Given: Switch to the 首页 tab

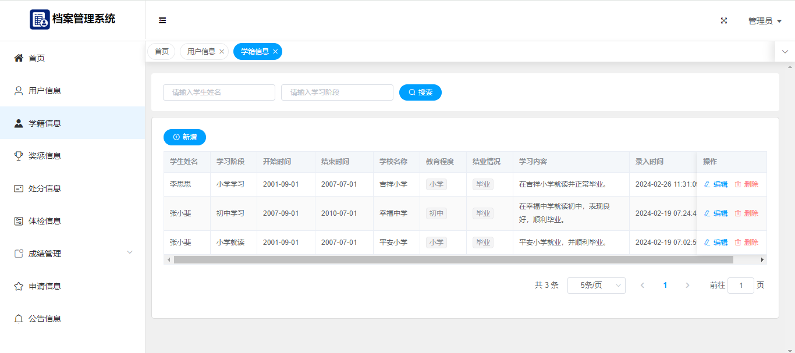Looking at the screenshot, I should (x=161, y=52).
